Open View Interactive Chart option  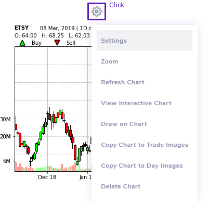[x=145, y=103]
